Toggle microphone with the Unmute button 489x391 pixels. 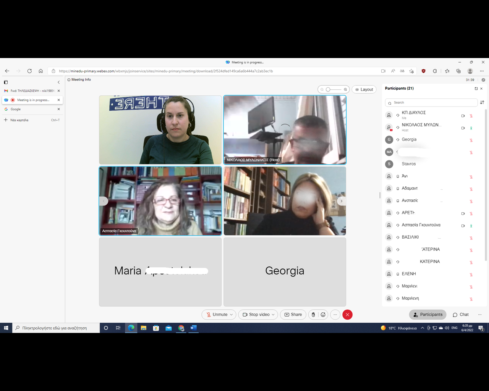[217, 315]
